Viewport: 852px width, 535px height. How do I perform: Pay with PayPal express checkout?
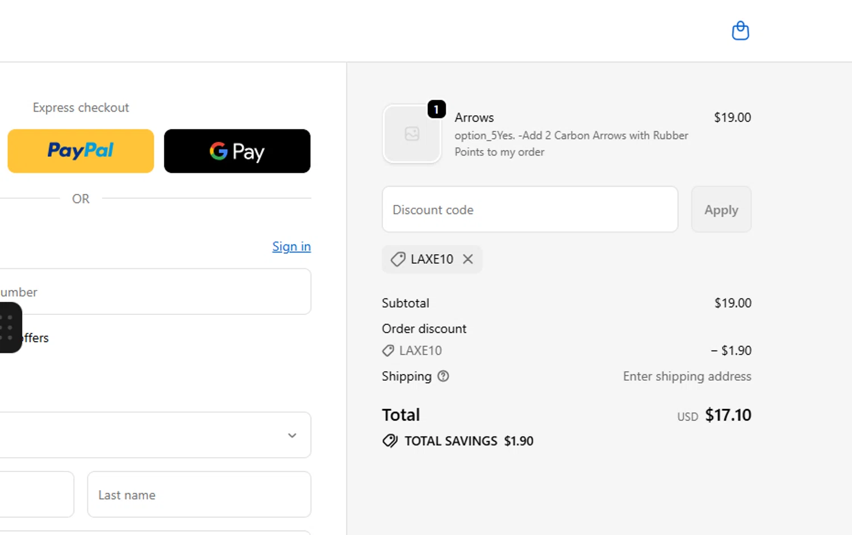(x=81, y=151)
